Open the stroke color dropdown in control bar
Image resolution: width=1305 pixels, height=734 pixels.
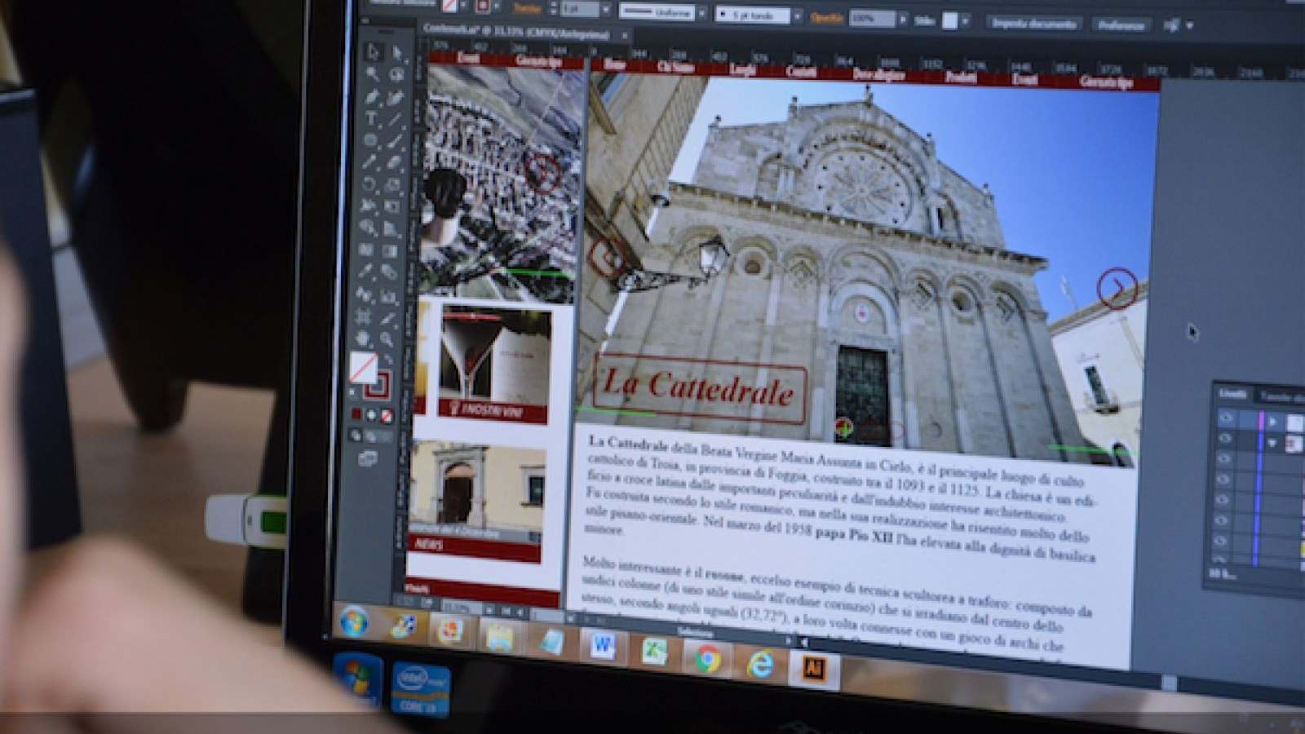coord(495,6)
